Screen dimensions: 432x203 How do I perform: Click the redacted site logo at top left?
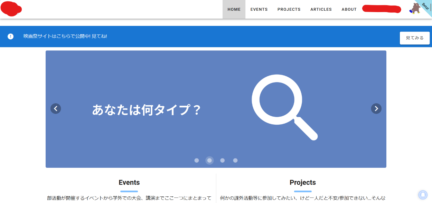point(11,9)
